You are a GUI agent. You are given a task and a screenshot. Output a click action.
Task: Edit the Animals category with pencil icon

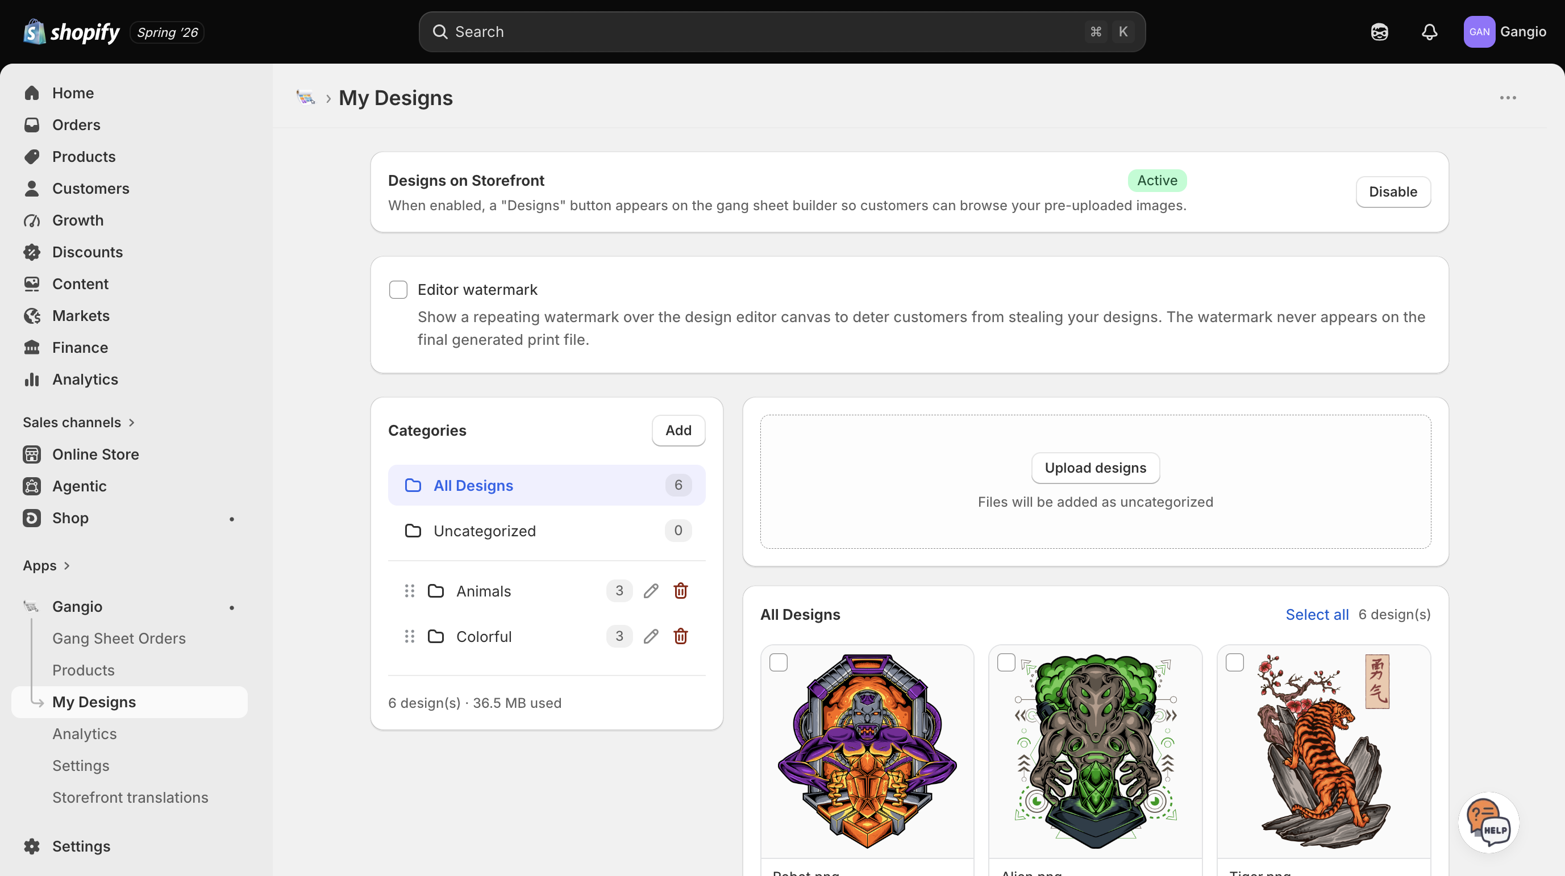point(651,590)
